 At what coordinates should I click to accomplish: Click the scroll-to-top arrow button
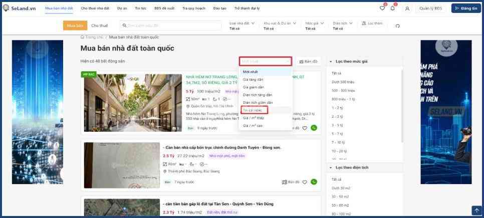click(476, 211)
